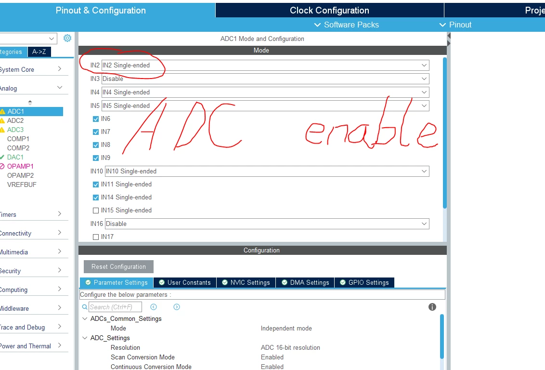Click the search magnifier icon
The width and height of the screenshot is (545, 370).
coord(84,307)
